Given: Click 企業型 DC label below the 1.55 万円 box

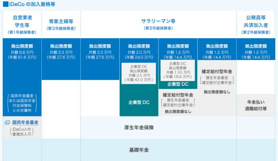Looking at the screenshot, I should point(178,84).
